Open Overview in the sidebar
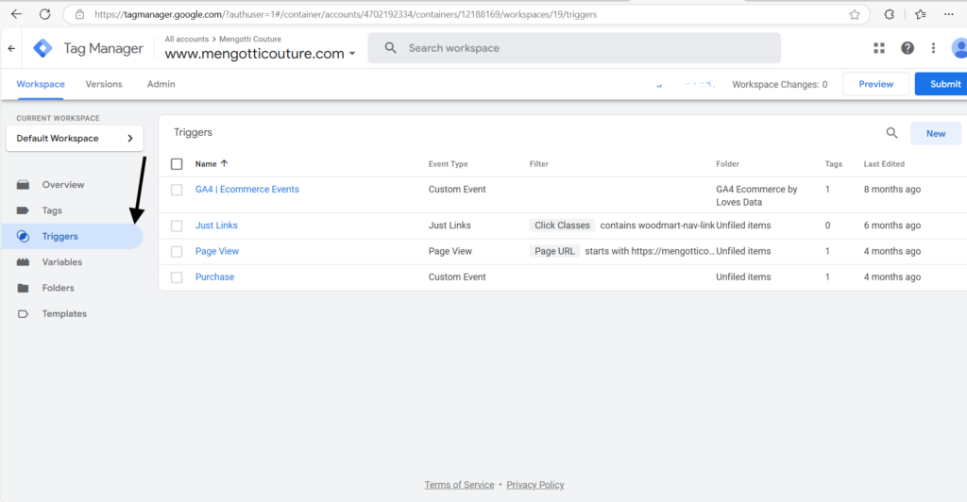The image size is (967, 502). pyautogui.click(x=63, y=185)
